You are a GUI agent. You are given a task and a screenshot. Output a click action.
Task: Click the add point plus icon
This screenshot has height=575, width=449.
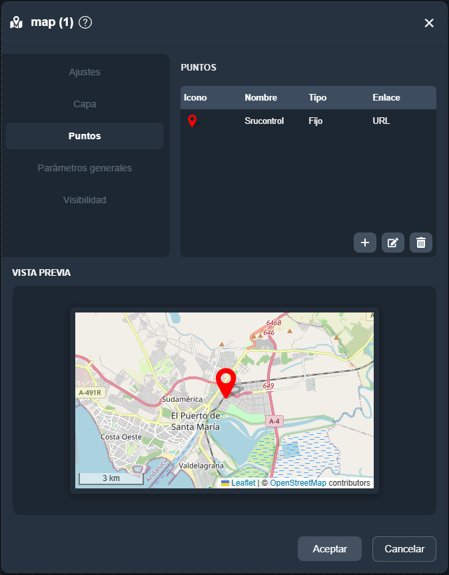click(364, 243)
